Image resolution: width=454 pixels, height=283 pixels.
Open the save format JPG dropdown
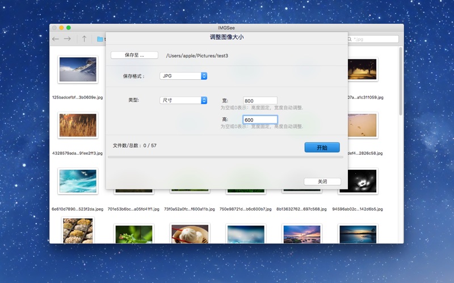pyautogui.click(x=183, y=76)
